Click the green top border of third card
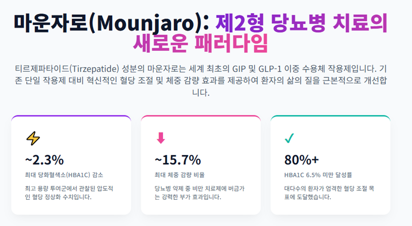The width and height of the screenshot is (412, 226). pos(330,116)
